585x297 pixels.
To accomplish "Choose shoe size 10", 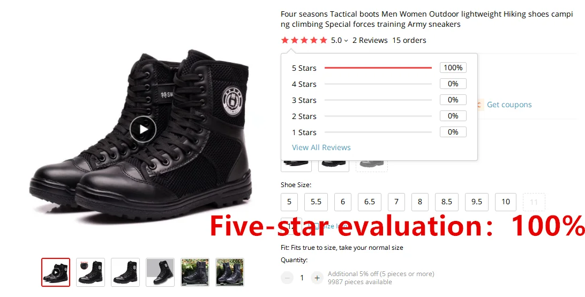I will (506, 202).
